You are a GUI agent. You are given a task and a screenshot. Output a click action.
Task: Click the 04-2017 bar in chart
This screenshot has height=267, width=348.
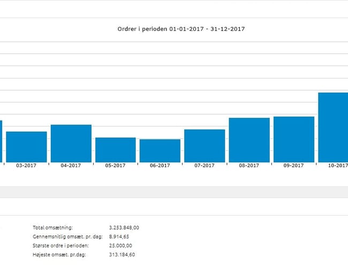[71, 144]
